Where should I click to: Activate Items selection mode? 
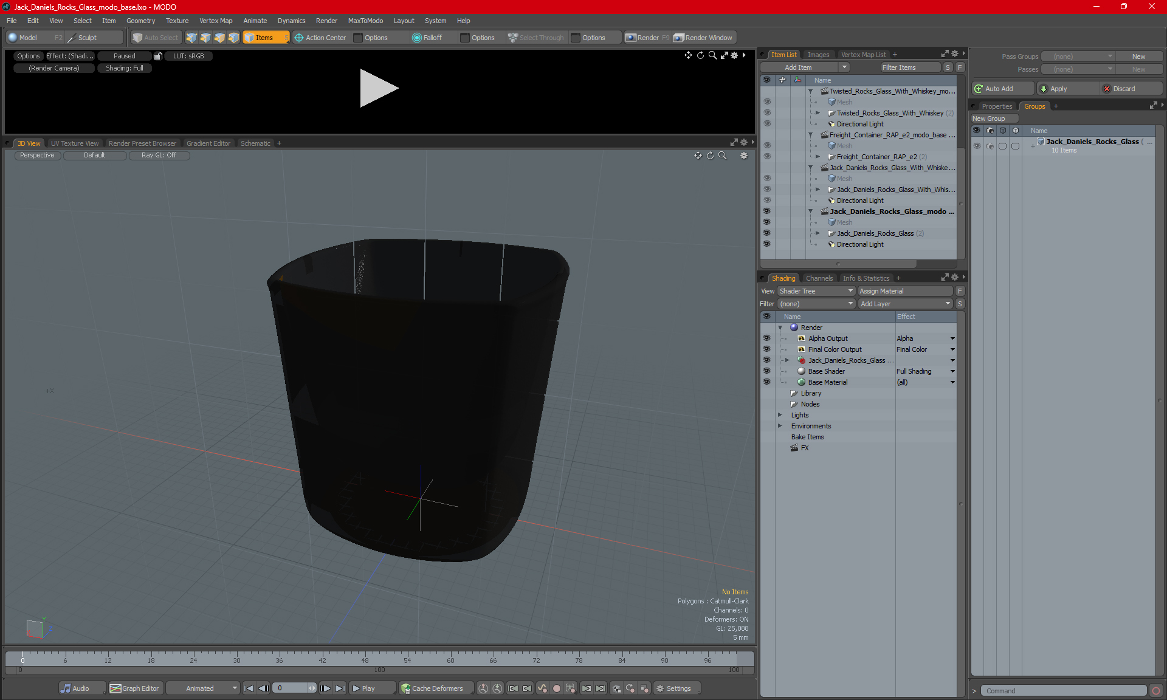(x=266, y=38)
